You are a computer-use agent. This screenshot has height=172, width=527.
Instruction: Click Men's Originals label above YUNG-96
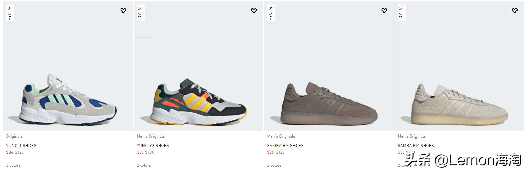(151, 136)
